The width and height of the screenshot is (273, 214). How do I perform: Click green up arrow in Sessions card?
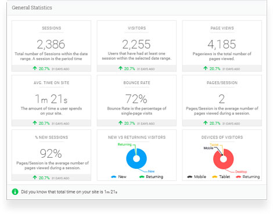pos(35,68)
